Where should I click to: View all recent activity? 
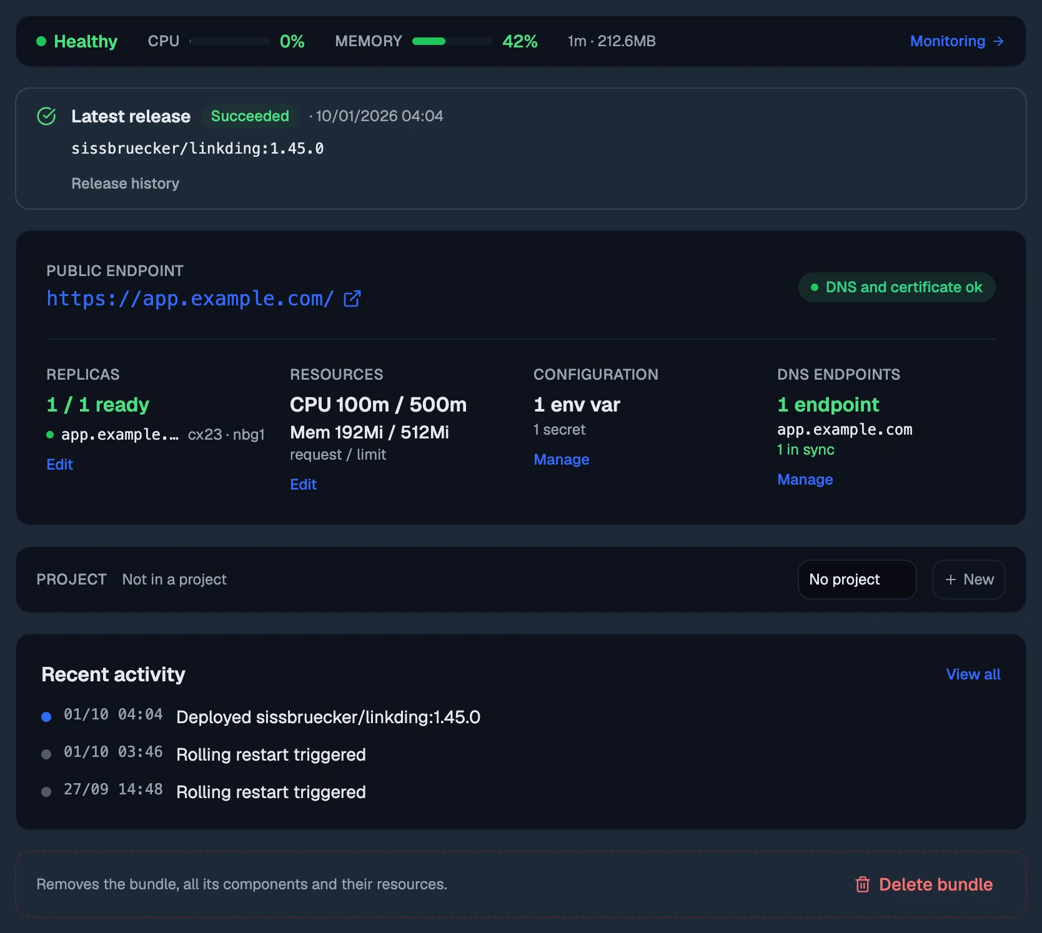point(973,674)
